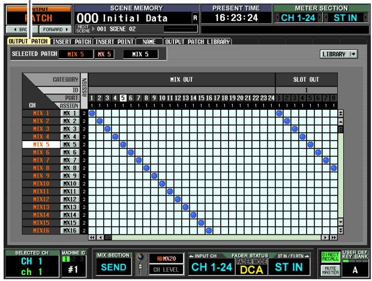
Task: Click the small fader icon
Action: click(140, 268)
